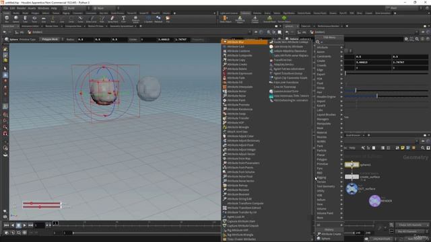Screen dimensions: 431x242
Task: Expand the Create category in TAB menu
Action: click(x=329, y=61)
